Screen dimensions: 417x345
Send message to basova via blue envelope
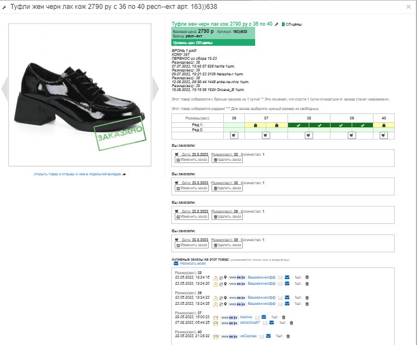(x=264, y=317)
